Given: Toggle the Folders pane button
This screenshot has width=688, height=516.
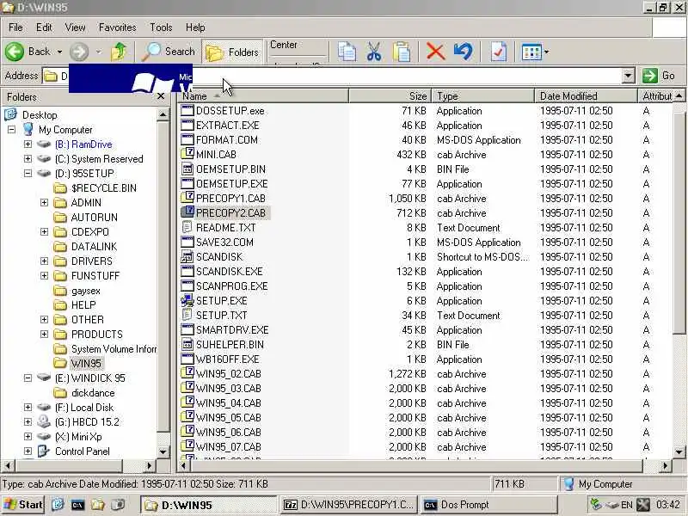Looking at the screenshot, I should click(232, 52).
